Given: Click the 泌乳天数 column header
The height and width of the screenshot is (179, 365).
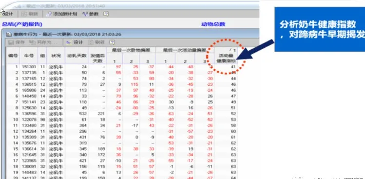Looking at the screenshot, I should 77,56.
